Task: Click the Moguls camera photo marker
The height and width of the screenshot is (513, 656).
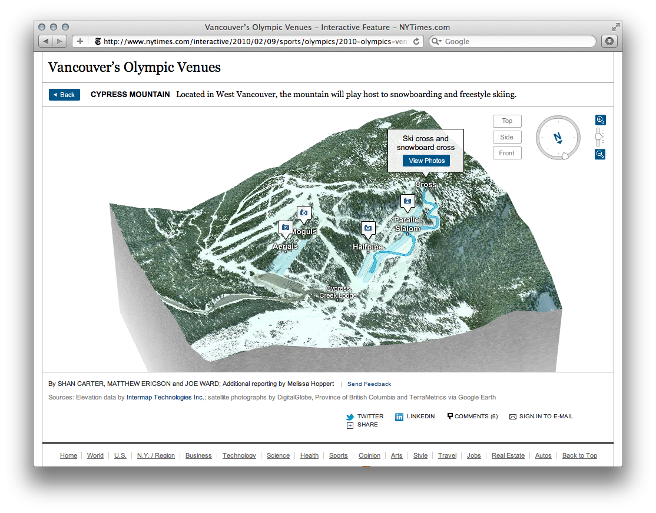Action: click(x=304, y=212)
